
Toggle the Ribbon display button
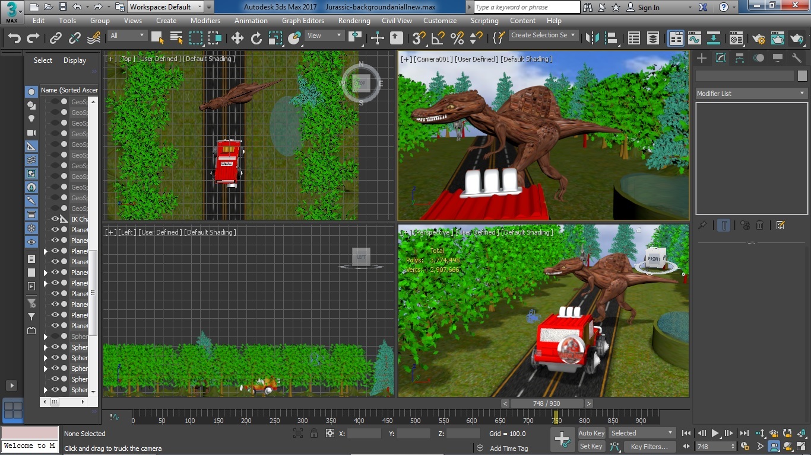pyautogui.click(x=676, y=39)
